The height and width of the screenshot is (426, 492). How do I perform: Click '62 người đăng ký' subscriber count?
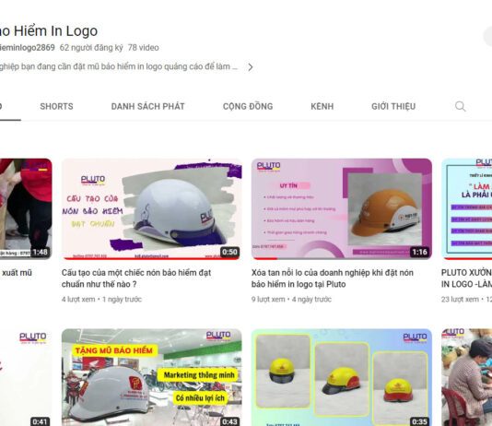[91, 48]
